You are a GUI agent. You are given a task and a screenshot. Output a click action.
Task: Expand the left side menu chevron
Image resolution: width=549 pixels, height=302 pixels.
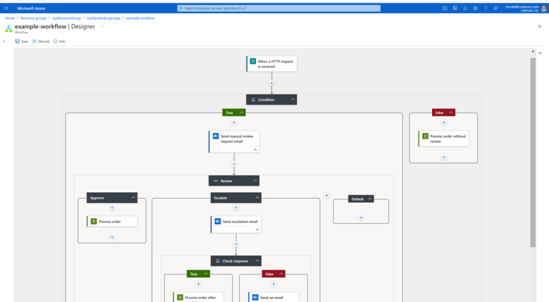(x=4, y=41)
